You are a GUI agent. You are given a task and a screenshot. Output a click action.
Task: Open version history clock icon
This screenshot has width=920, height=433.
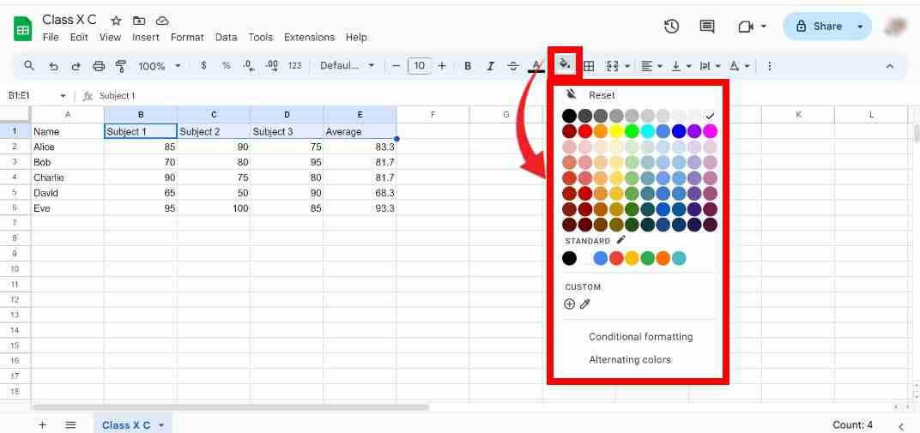(x=672, y=27)
